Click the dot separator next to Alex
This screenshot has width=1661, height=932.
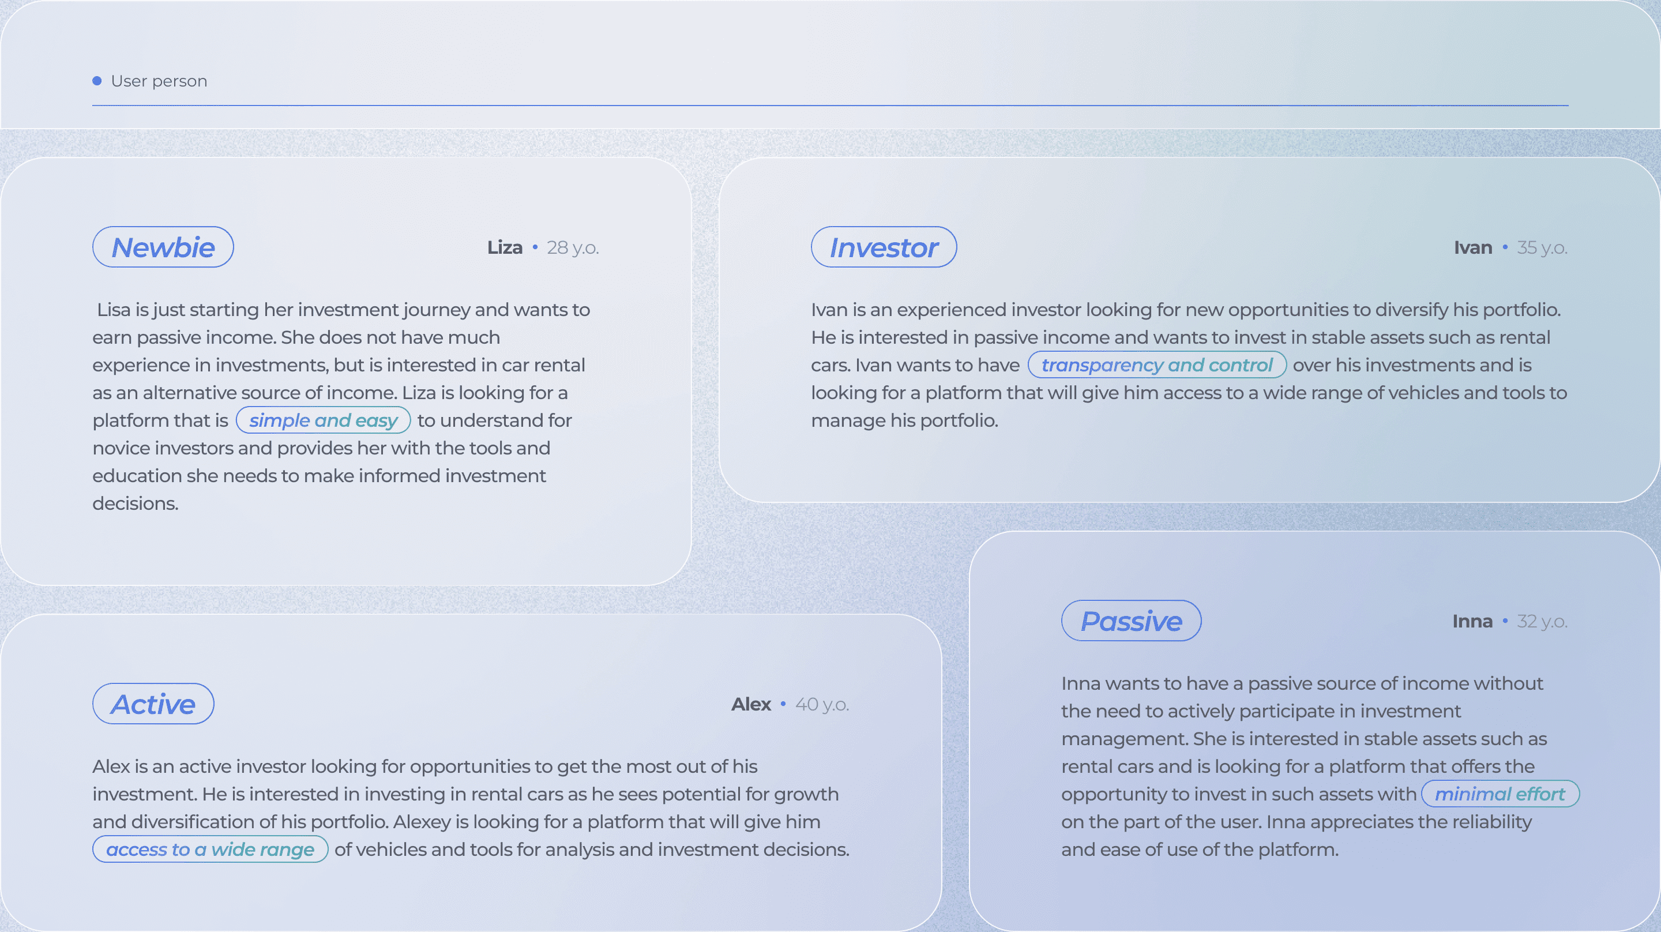coord(783,704)
